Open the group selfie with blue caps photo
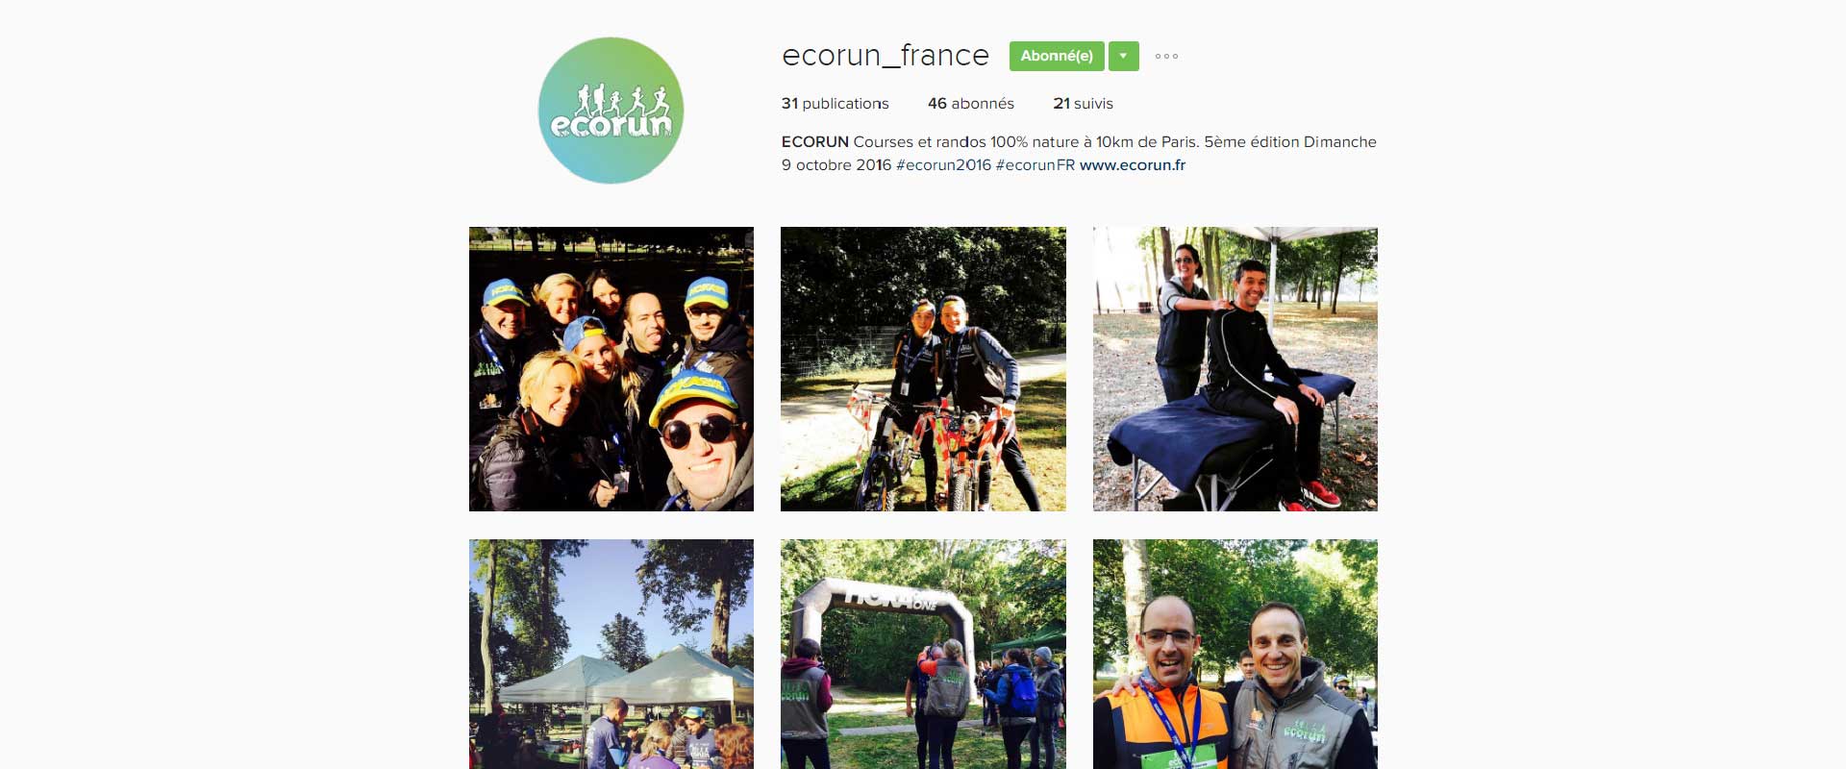1846x769 pixels. pos(611,369)
